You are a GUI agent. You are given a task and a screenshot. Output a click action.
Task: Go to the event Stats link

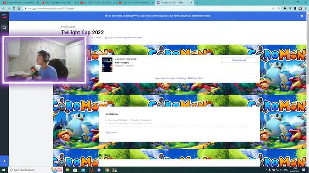(x=201, y=78)
